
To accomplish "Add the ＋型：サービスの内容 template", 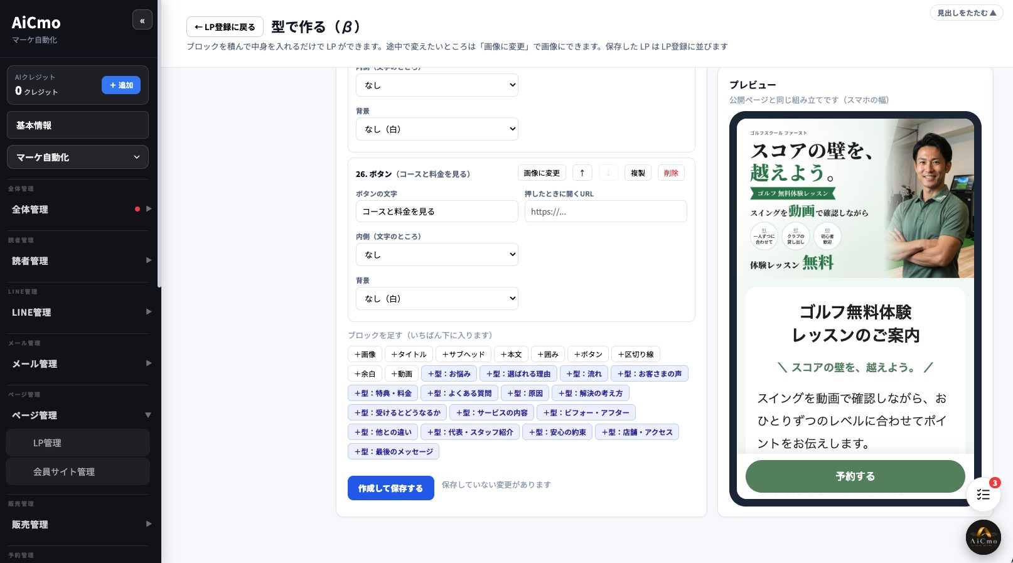I will [492, 413].
